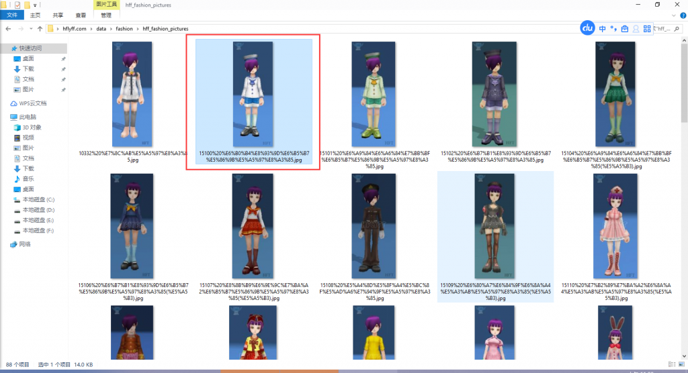Viewport: 688px width, 373px height.
Task: Open the 管理 ribbon tab
Action: [106, 15]
